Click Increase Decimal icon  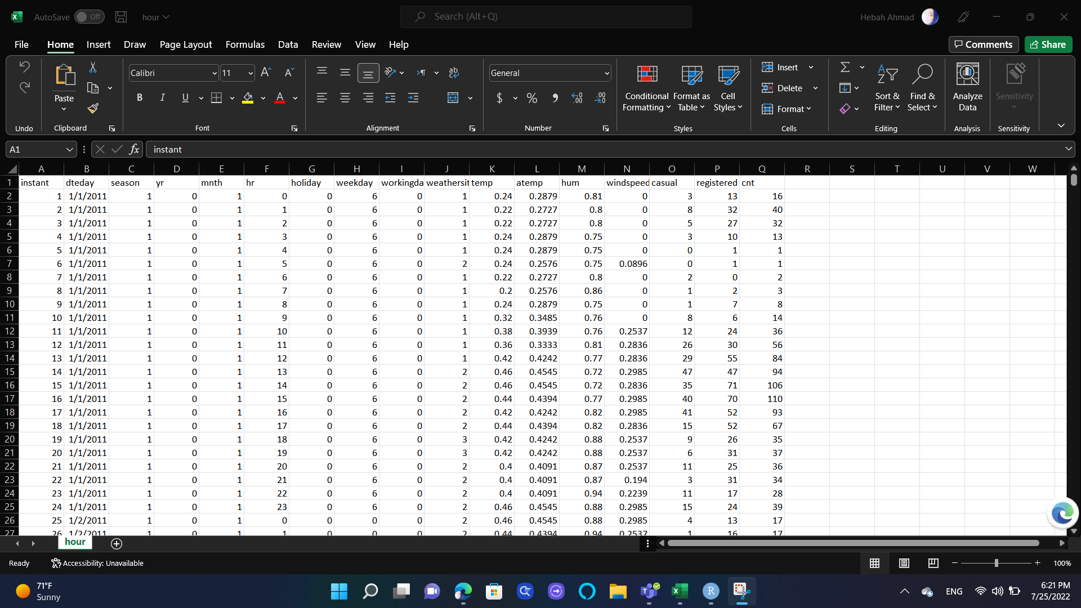(577, 98)
